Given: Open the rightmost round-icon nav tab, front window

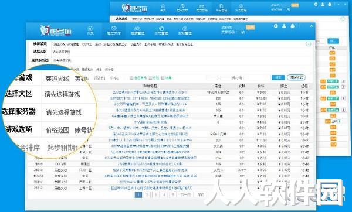Looking at the screenshot, I should pyautogui.click(x=185, y=30).
